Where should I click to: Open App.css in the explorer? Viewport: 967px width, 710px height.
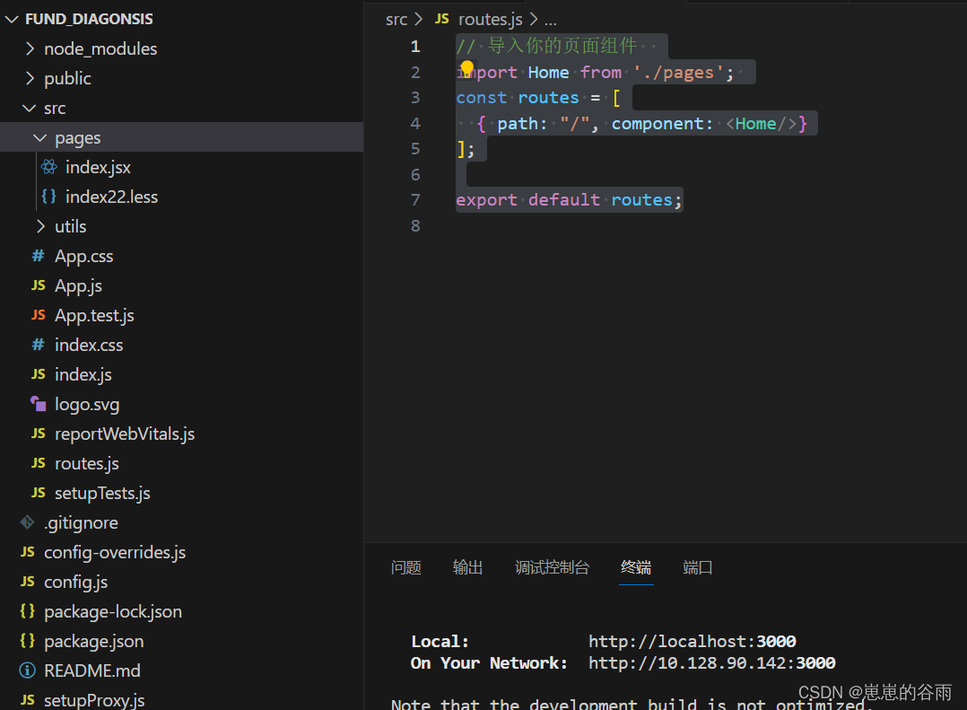[x=84, y=256]
